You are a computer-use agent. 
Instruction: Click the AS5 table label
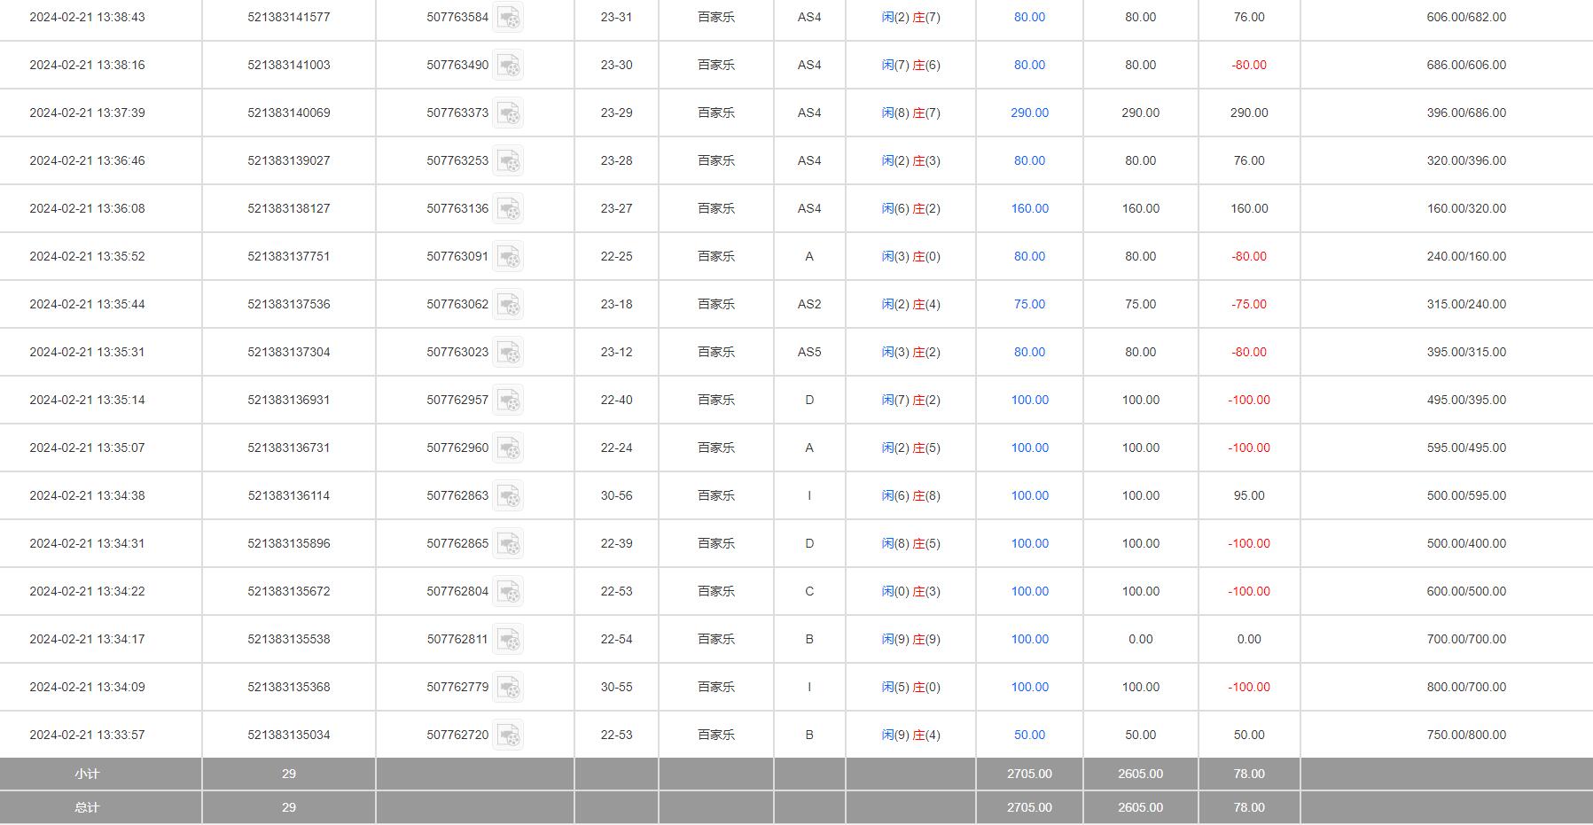809,352
